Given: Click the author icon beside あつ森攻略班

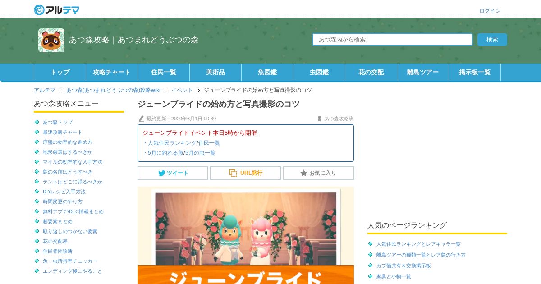Looking at the screenshot, I should click(319, 119).
